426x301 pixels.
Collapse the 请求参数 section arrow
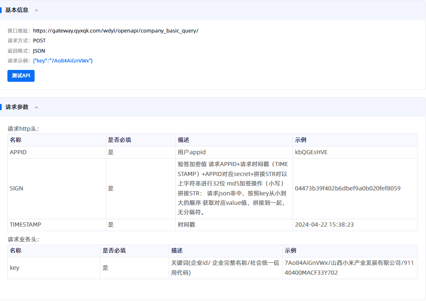(x=36, y=107)
